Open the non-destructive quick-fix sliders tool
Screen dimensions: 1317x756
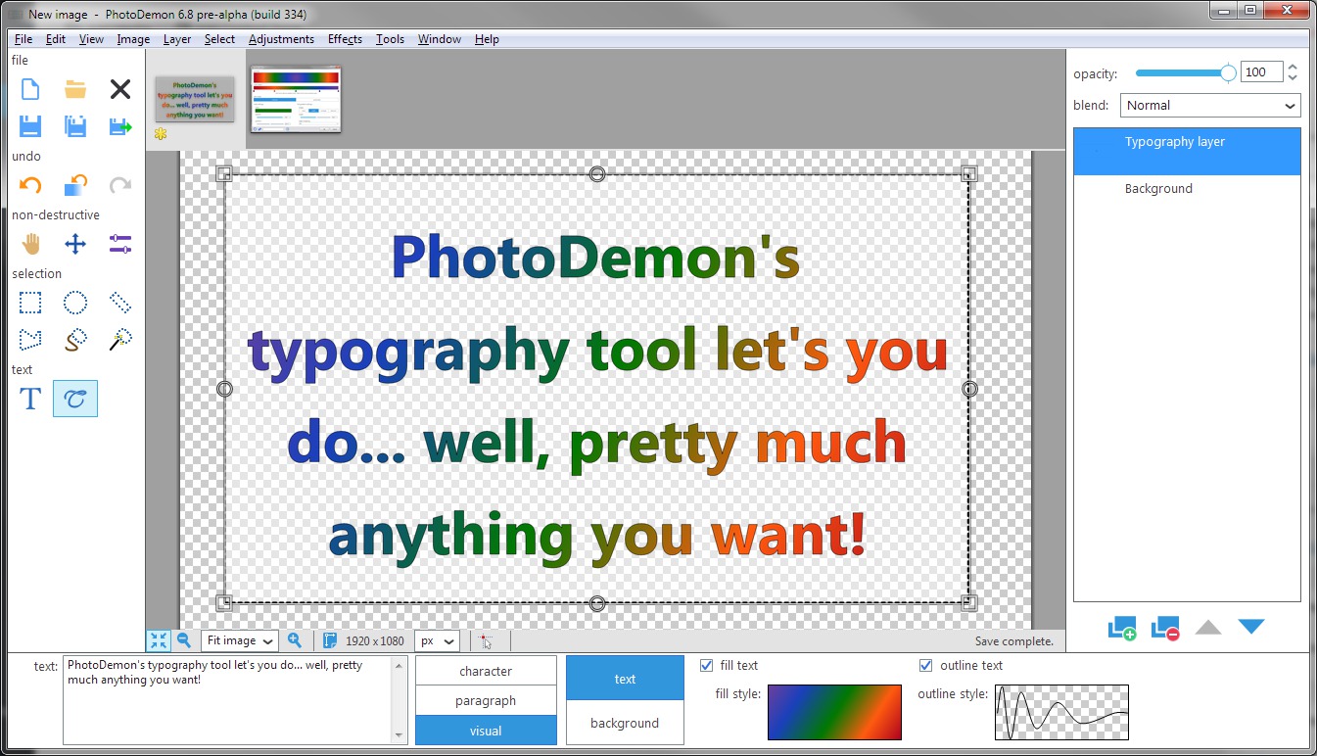(x=120, y=244)
